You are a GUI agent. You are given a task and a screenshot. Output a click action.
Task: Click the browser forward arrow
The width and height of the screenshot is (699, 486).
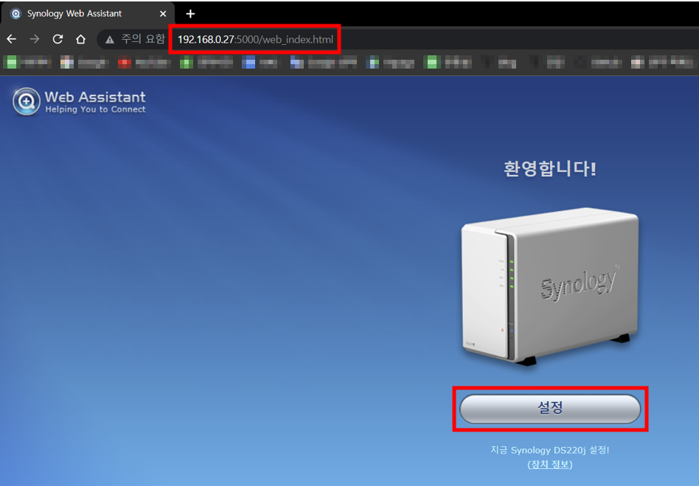point(35,39)
